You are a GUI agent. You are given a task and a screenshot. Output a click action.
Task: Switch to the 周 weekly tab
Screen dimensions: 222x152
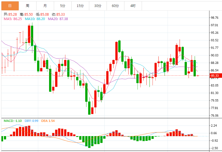coord(27,6)
